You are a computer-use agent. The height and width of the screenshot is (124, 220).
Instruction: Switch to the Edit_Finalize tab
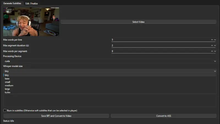pos(32,4)
